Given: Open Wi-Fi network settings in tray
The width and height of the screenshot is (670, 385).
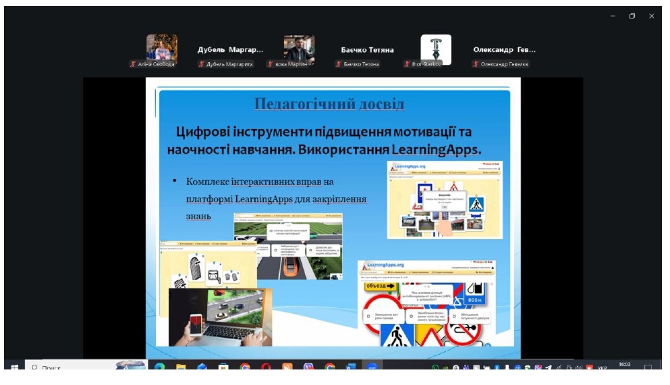Looking at the screenshot, I should click(559, 367).
